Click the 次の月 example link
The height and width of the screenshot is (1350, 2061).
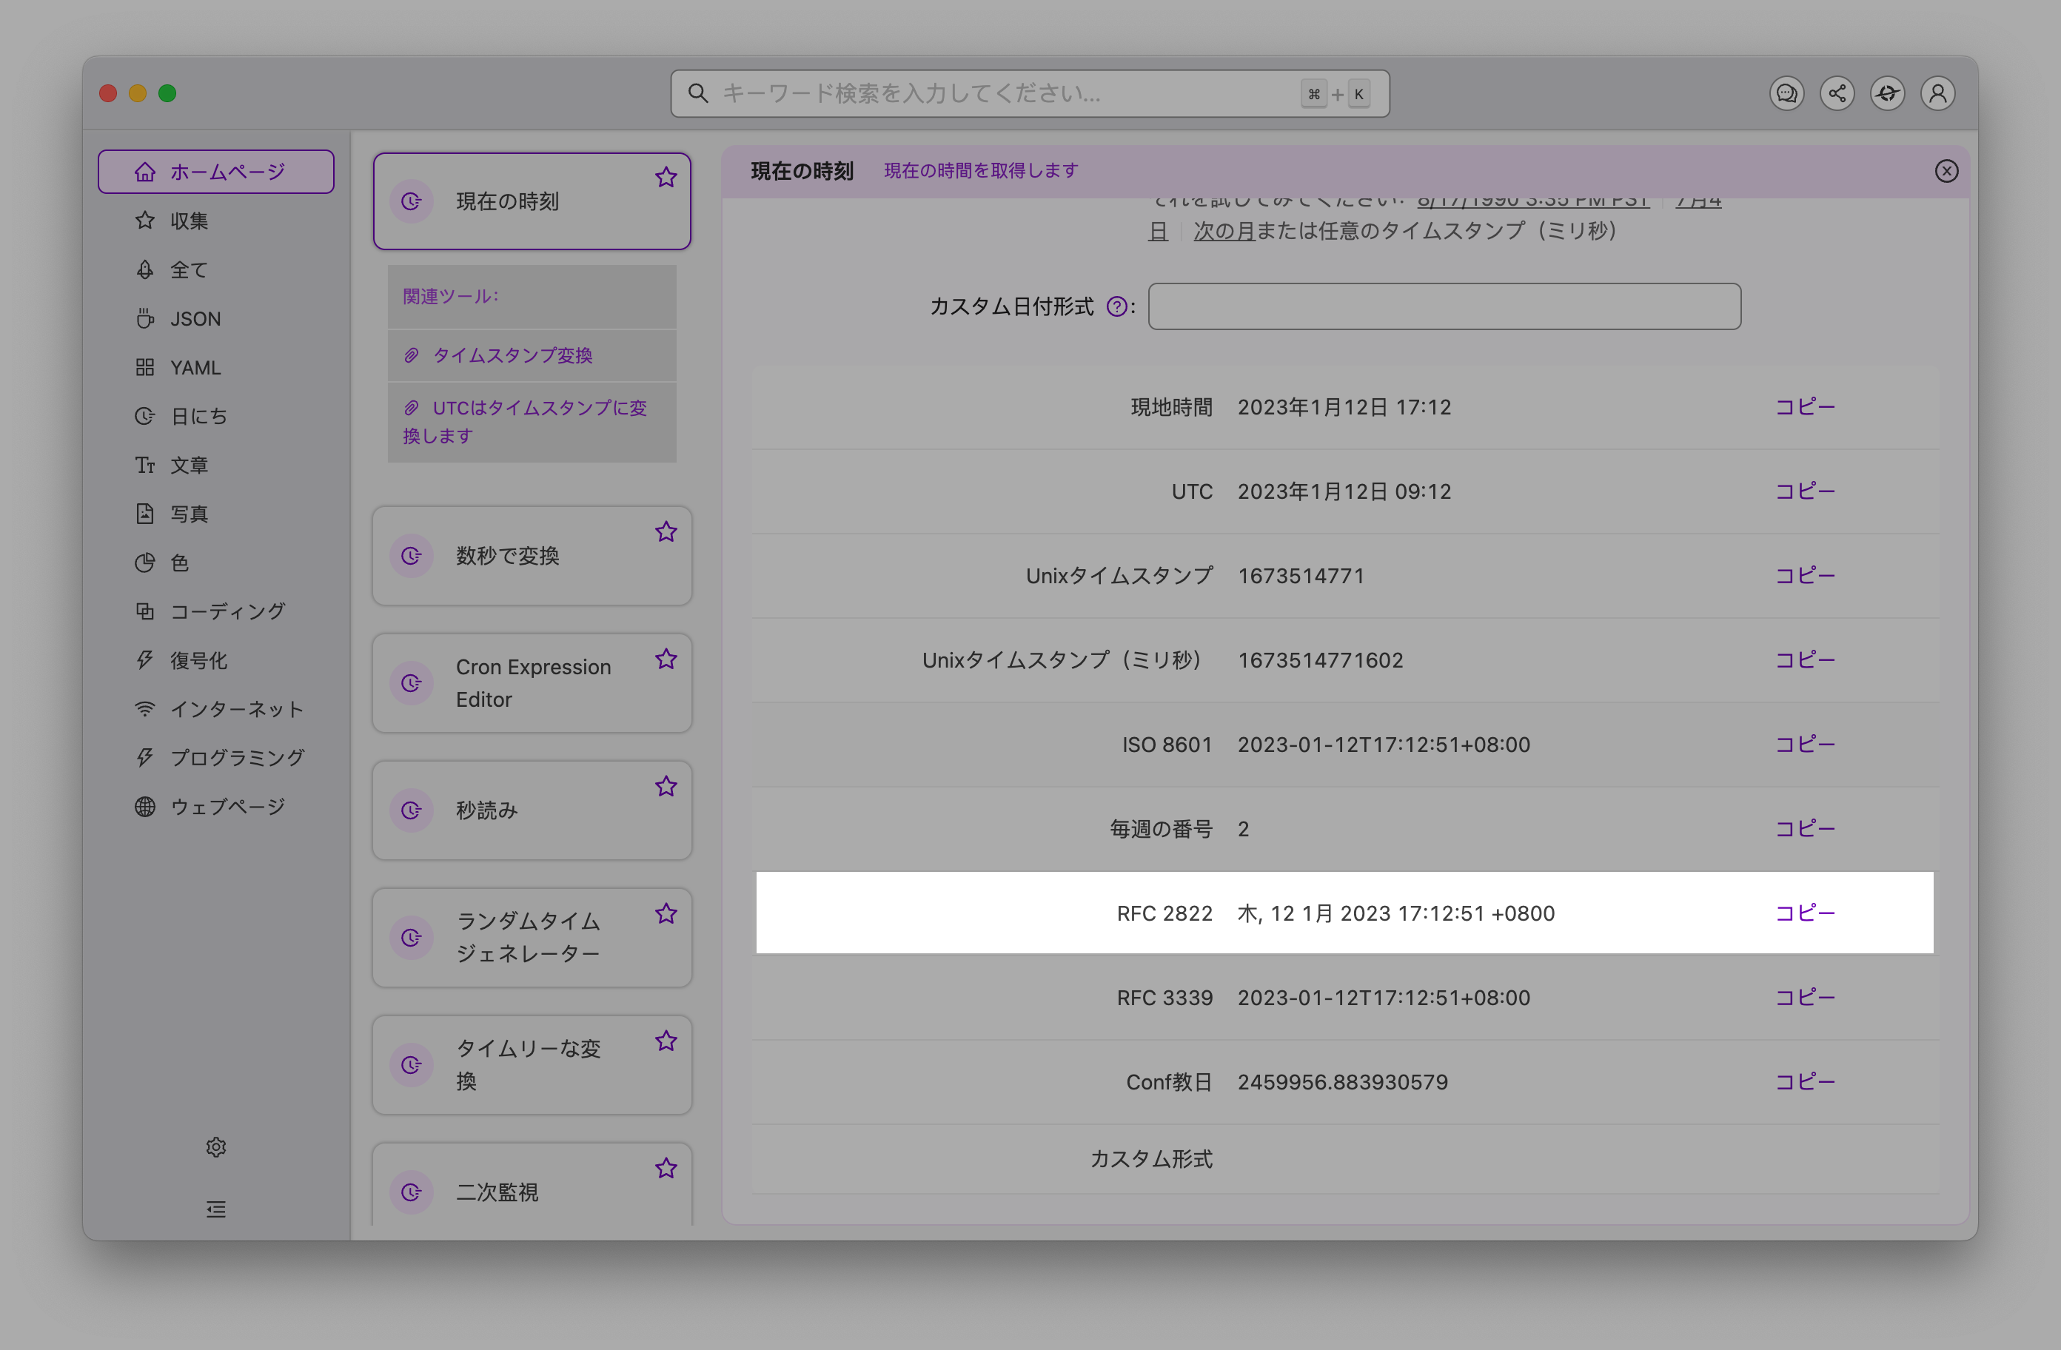pos(1224,231)
